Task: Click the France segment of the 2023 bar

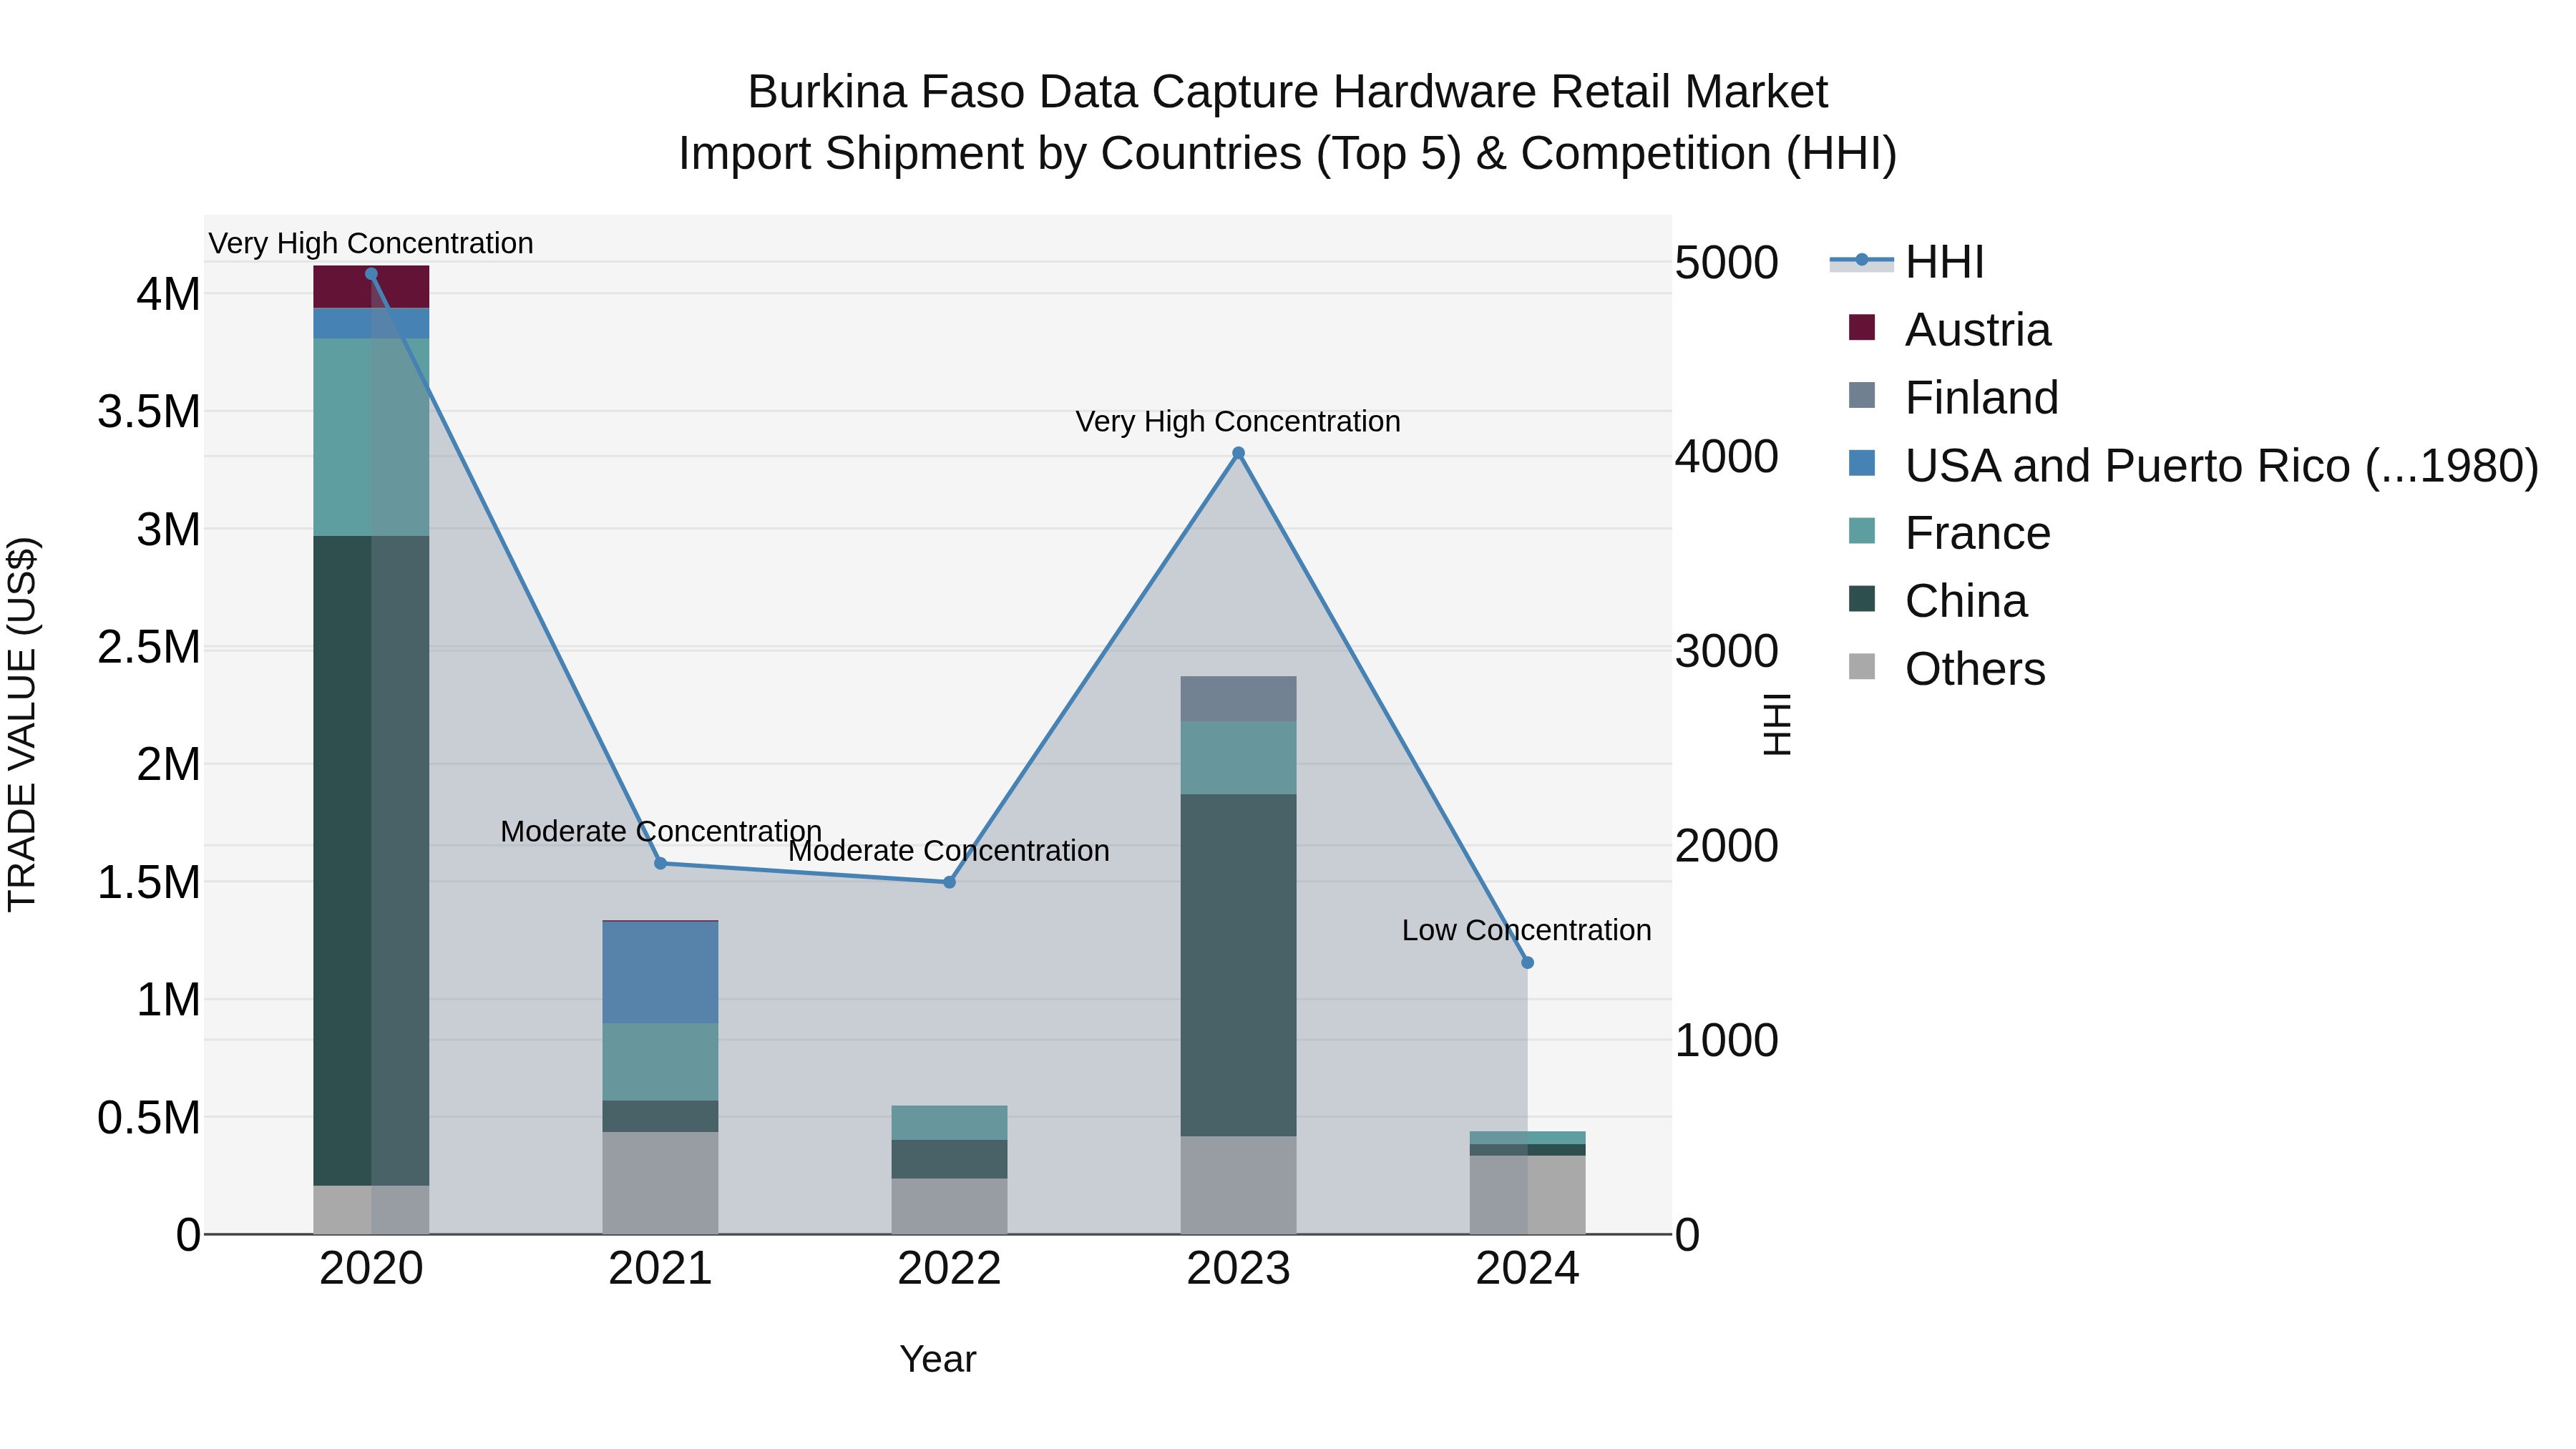Action: pyautogui.click(x=1238, y=758)
